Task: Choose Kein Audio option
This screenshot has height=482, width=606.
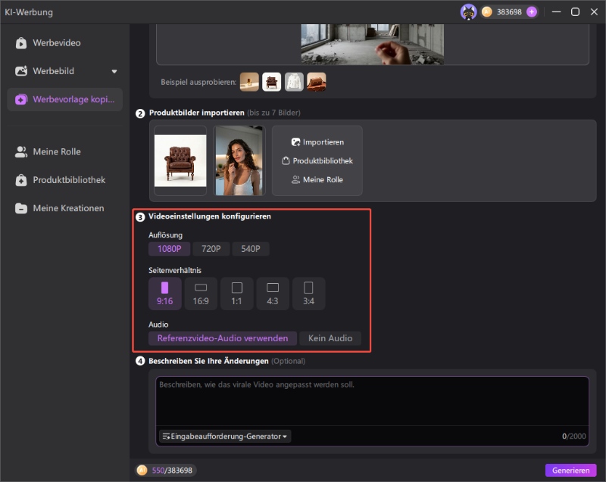Action: click(x=330, y=338)
